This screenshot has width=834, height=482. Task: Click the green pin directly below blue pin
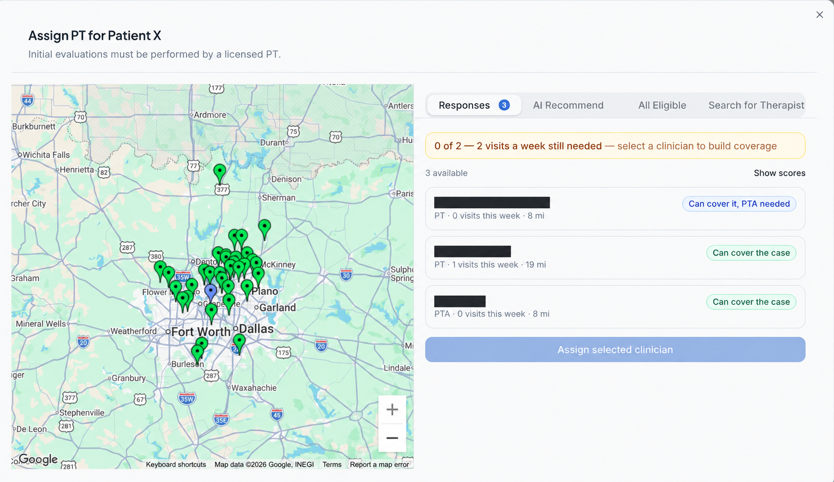point(211,312)
